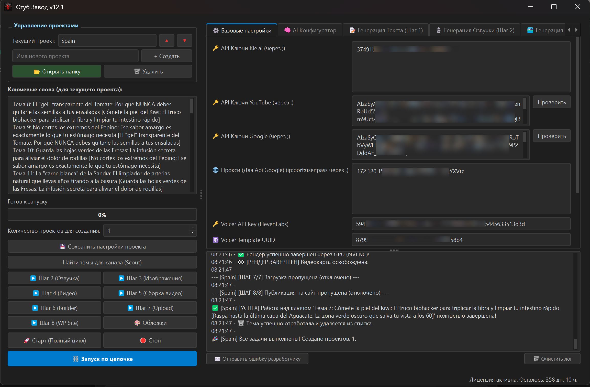This screenshot has height=387, width=590.
Task: Click Сохранить настройки проекта button
Action: [102, 246]
